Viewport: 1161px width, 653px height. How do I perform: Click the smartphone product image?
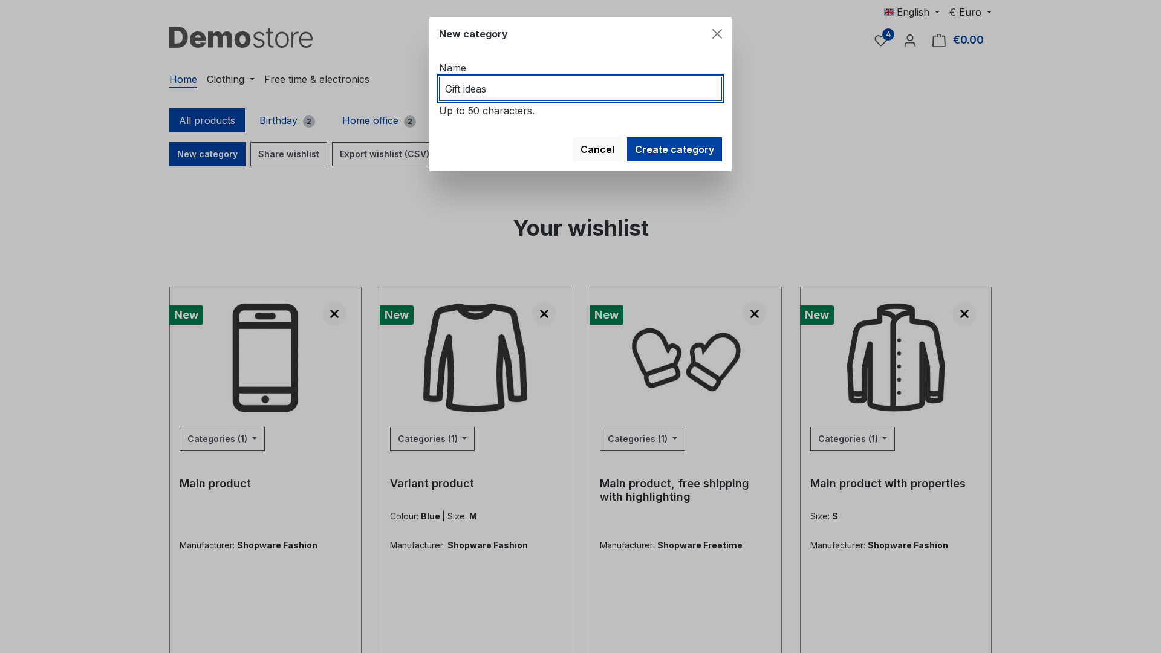coord(265,358)
